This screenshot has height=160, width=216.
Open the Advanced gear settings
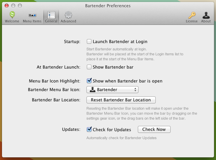point(68,17)
